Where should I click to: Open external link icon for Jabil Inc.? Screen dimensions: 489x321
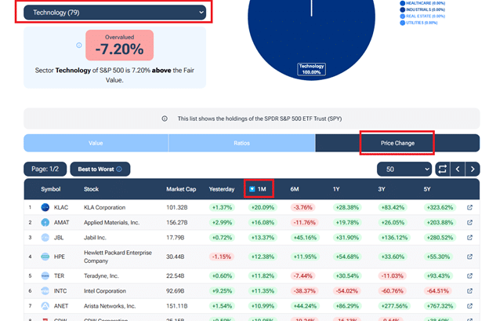coord(469,237)
